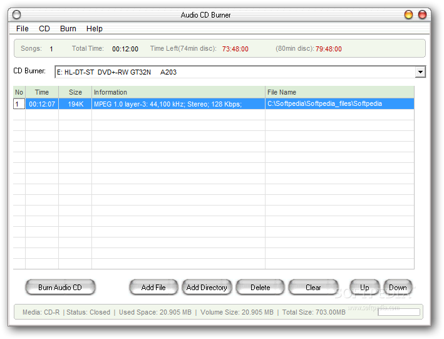Sort by the Time column header
This screenshot has height=339, width=444.
pyautogui.click(x=42, y=92)
